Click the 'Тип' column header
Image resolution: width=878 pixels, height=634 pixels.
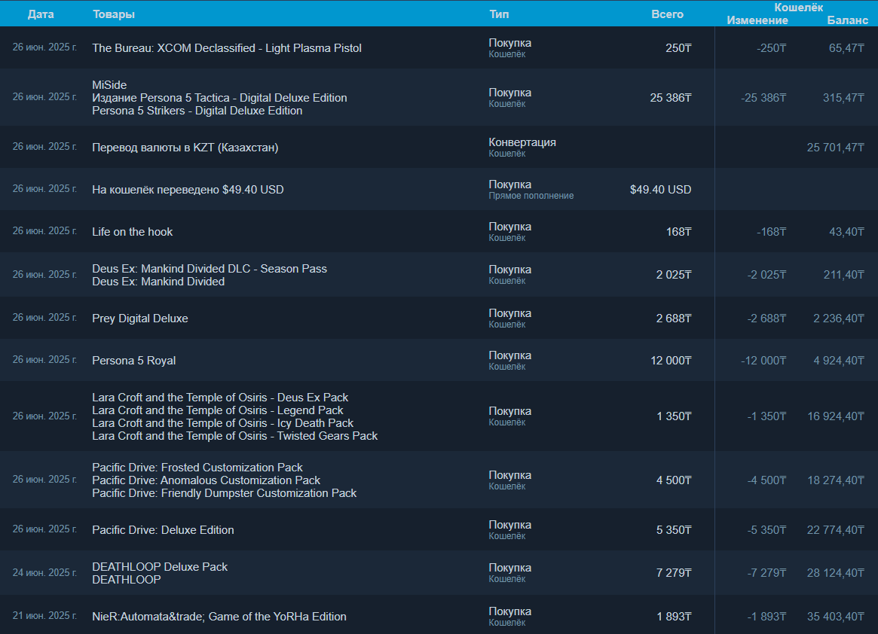pos(499,14)
